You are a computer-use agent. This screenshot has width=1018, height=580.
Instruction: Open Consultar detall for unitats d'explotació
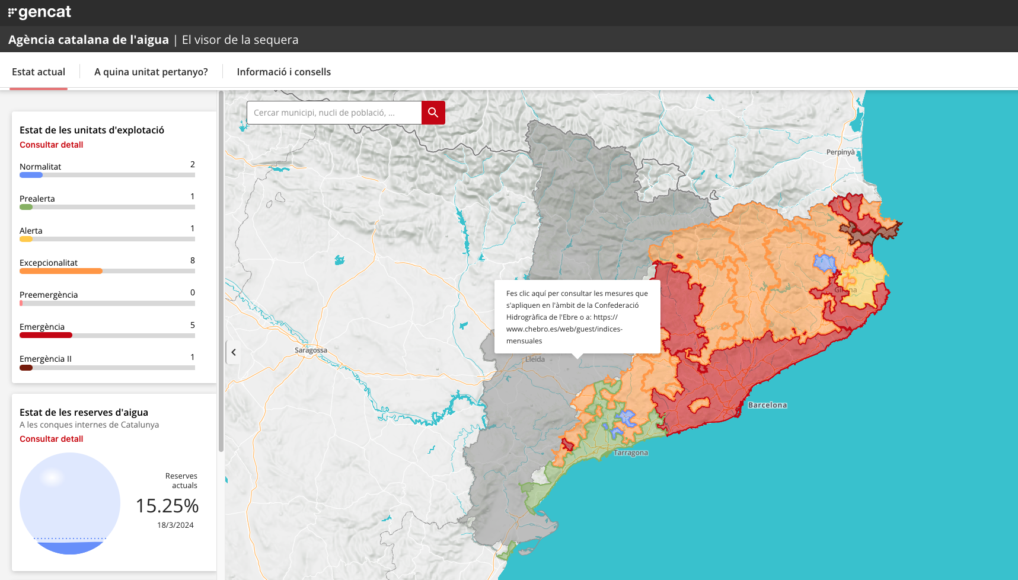coord(52,145)
